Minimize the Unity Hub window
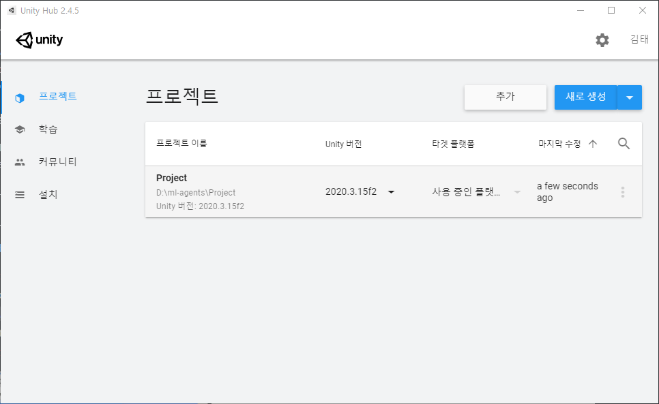The height and width of the screenshot is (404, 659). coord(581,10)
